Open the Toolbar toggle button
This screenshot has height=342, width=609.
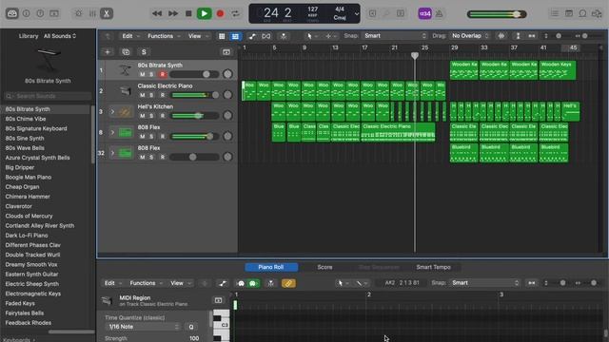[54, 13]
